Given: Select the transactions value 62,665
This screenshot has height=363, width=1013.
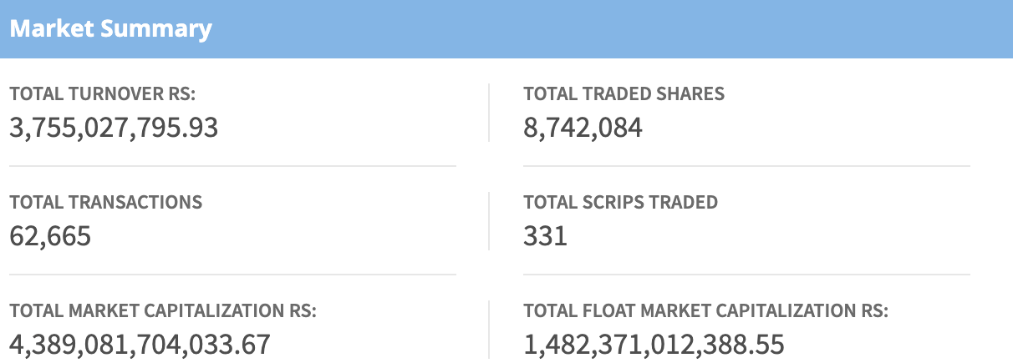Looking at the screenshot, I should tap(50, 236).
